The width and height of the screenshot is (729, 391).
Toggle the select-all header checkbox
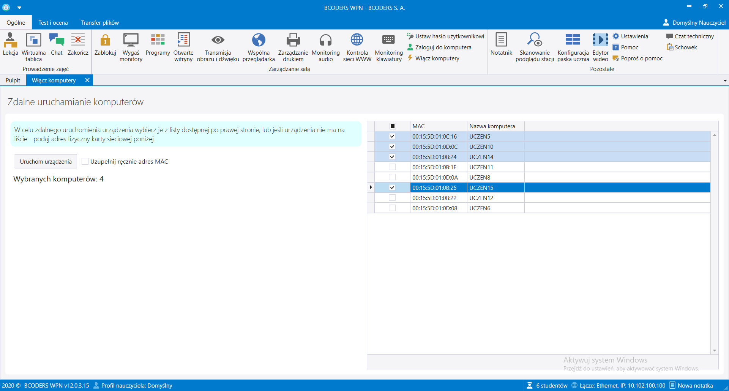click(x=393, y=126)
